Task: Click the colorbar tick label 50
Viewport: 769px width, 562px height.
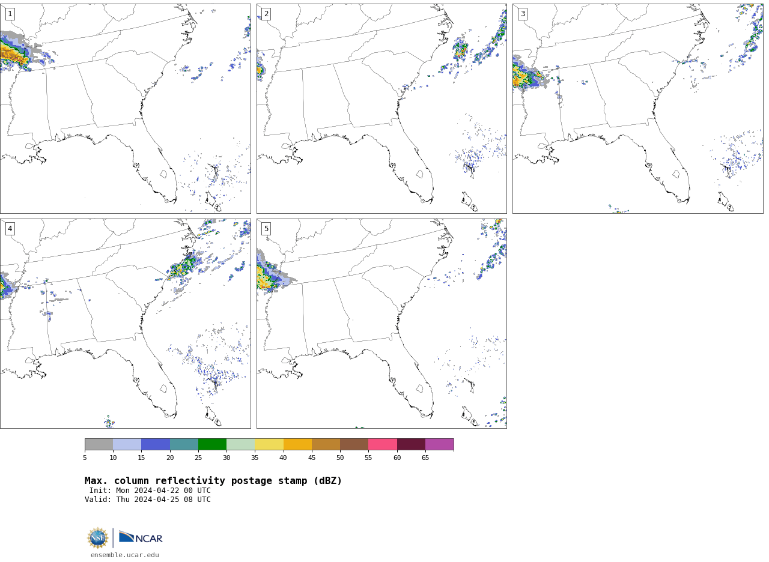Action: [340, 458]
